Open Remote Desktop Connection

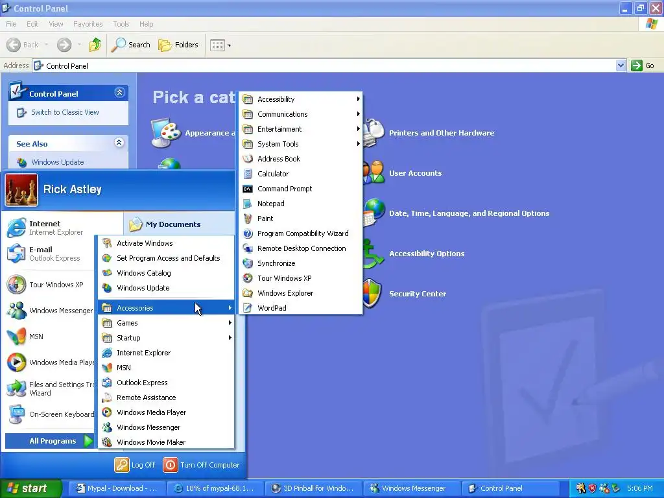click(300, 248)
